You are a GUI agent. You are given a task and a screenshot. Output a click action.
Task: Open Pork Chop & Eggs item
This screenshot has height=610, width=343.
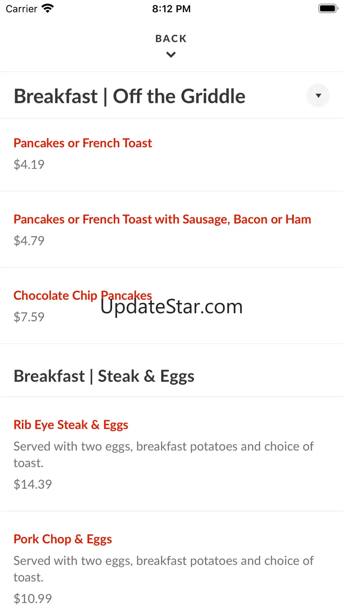coord(63,539)
